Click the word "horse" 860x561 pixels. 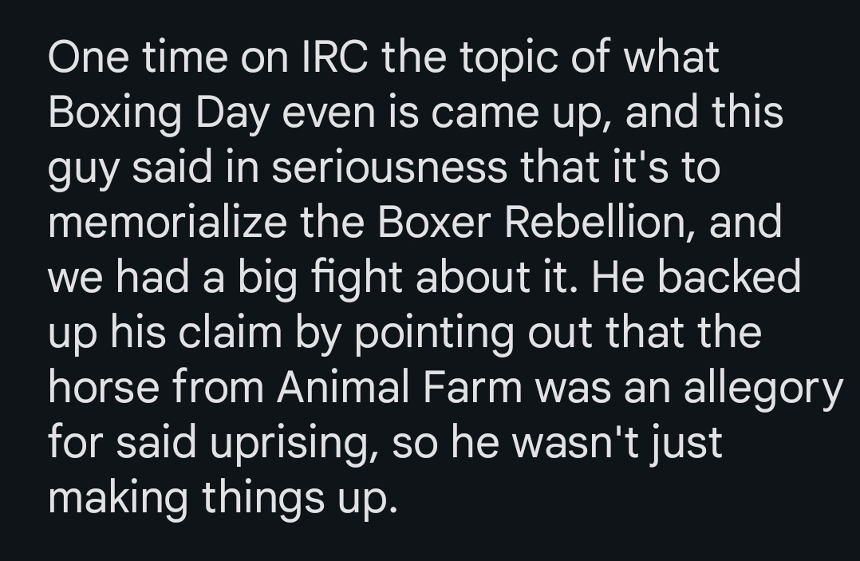tap(105, 387)
